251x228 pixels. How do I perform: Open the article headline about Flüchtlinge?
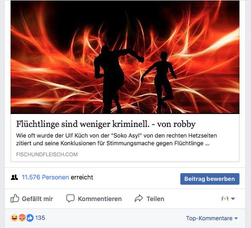106,124
